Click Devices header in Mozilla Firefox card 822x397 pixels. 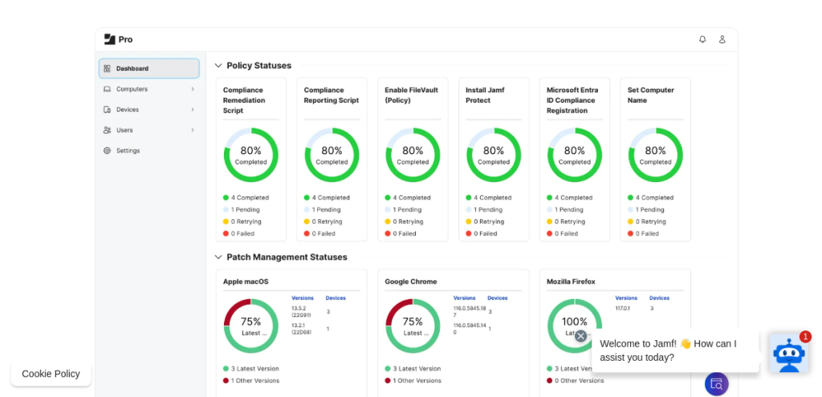660,298
